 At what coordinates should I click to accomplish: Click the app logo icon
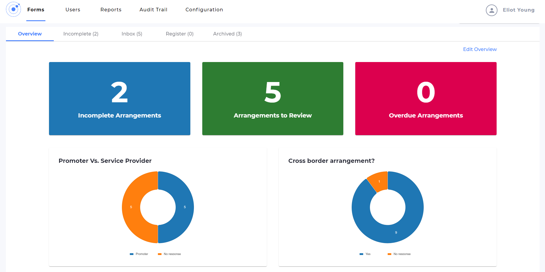[x=13, y=9]
